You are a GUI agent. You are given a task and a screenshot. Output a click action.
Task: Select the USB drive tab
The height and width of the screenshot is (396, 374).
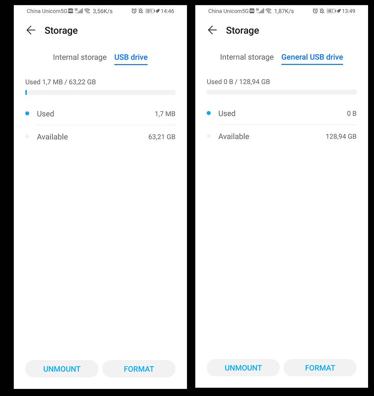(x=131, y=57)
